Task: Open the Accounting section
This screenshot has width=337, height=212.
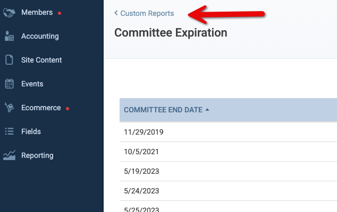Action: (40, 36)
